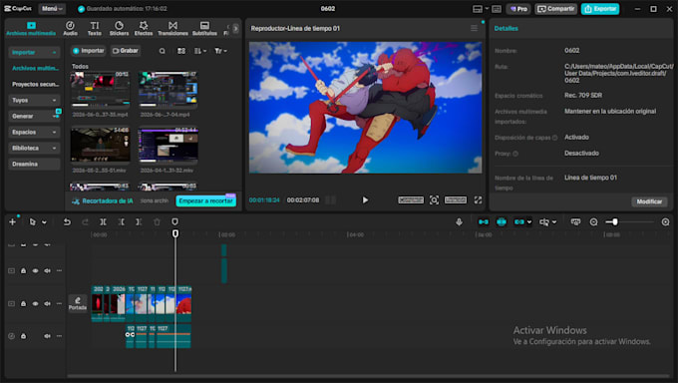
Task: Open the media filter dropdown
Action: (220, 51)
